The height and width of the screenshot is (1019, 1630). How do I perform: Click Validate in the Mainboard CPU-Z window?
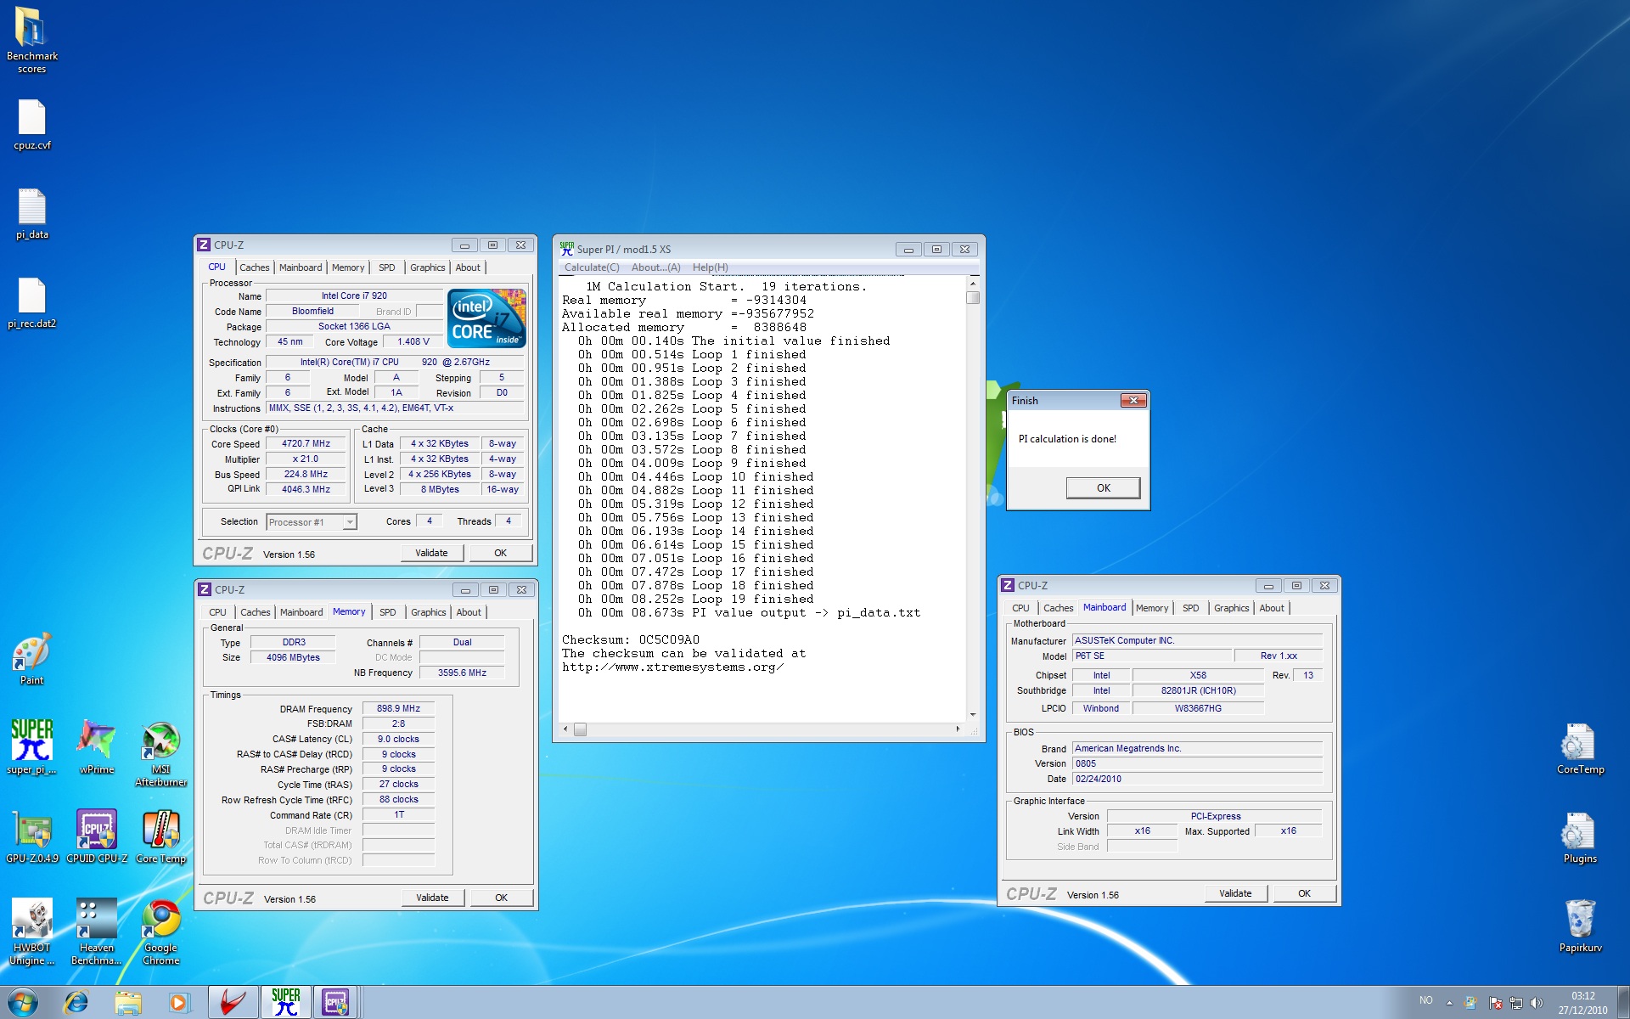pos(1235,893)
